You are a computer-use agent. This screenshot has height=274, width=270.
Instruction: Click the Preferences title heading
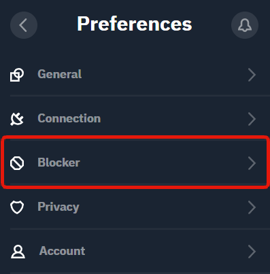(135, 24)
